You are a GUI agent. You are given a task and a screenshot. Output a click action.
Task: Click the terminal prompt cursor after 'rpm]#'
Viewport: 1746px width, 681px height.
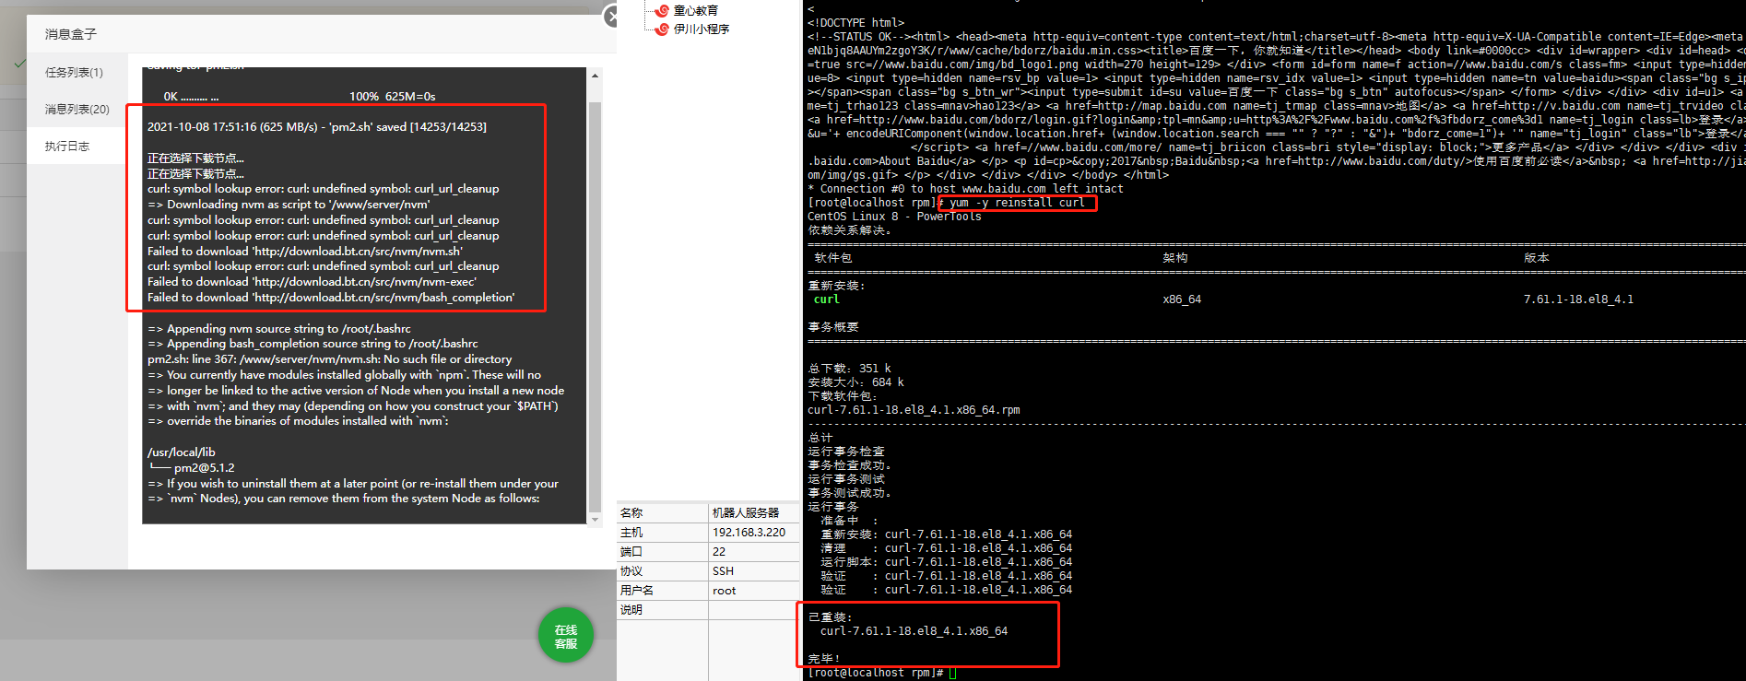[x=952, y=674]
